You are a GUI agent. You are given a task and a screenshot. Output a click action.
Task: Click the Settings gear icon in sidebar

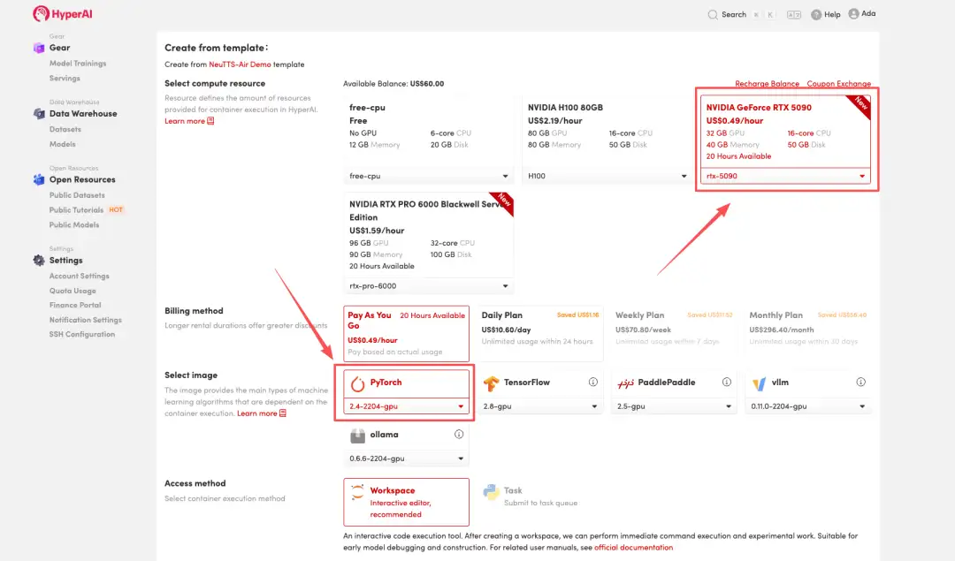tap(39, 261)
